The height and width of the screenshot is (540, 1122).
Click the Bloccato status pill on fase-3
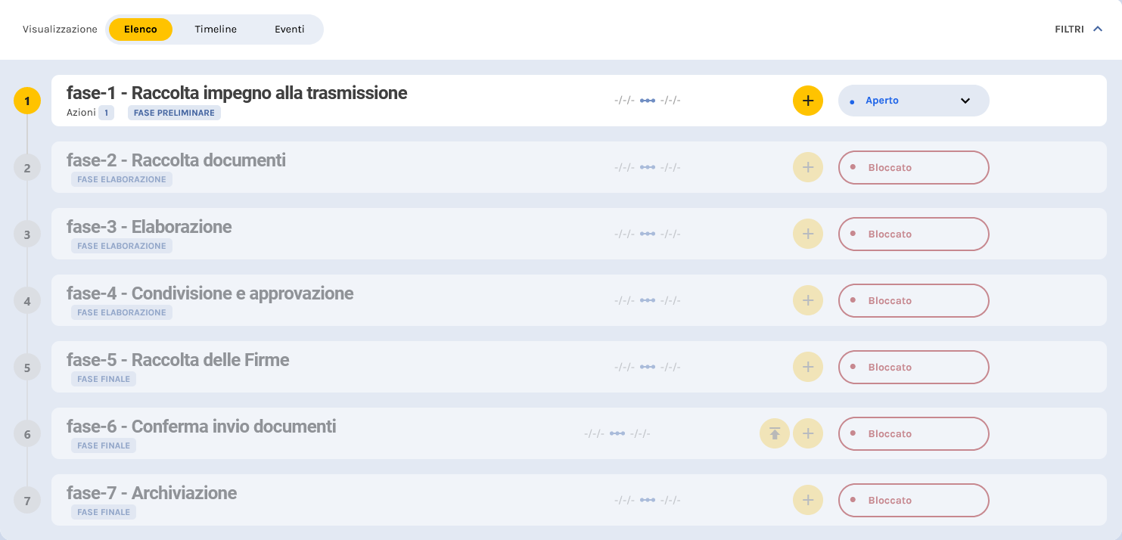(913, 234)
